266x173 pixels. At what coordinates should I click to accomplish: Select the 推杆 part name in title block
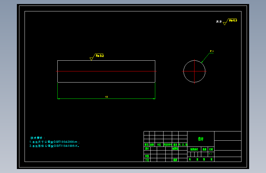click(201, 139)
